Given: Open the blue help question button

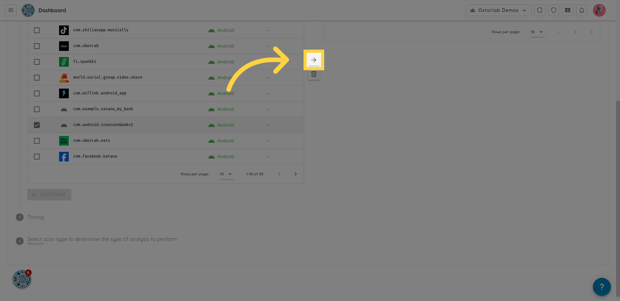Looking at the screenshot, I should [x=602, y=286].
